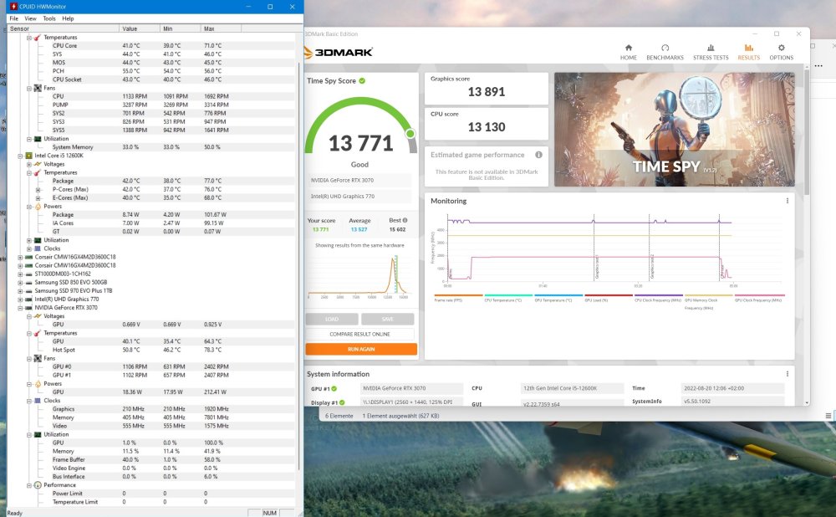Screen dimensions: 836x517
Task: Click COMPARE RESULT ONLINE
Action: (360, 334)
